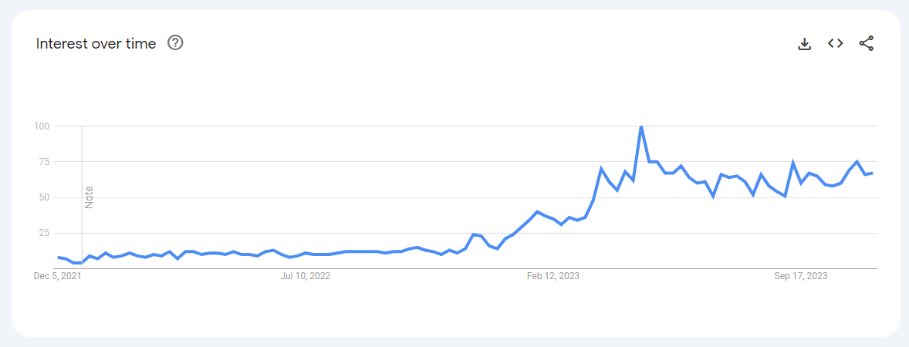Click the 100 value on y-axis
Screen dimensions: 909x347
(x=42, y=126)
